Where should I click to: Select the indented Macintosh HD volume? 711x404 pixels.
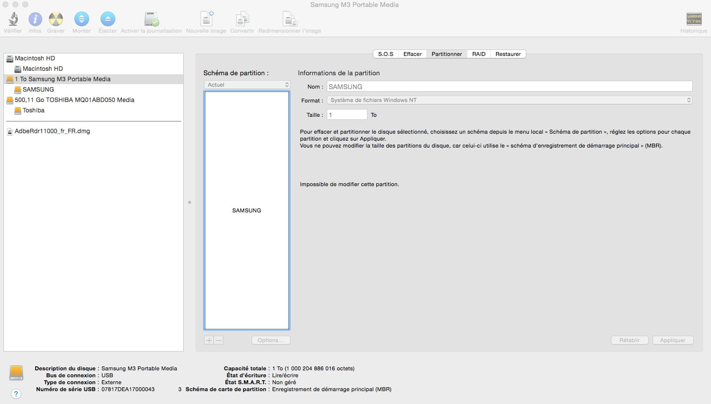(94, 69)
